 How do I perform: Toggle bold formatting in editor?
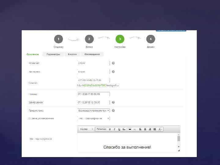coord(110,129)
